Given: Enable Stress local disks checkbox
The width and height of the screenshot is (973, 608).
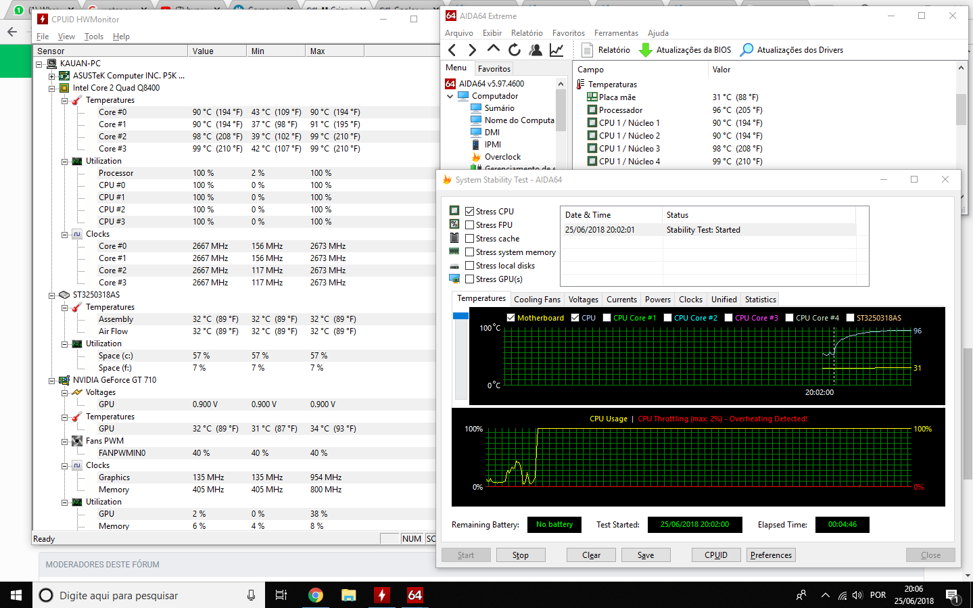Looking at the screenshot, I should click(469, 265).
